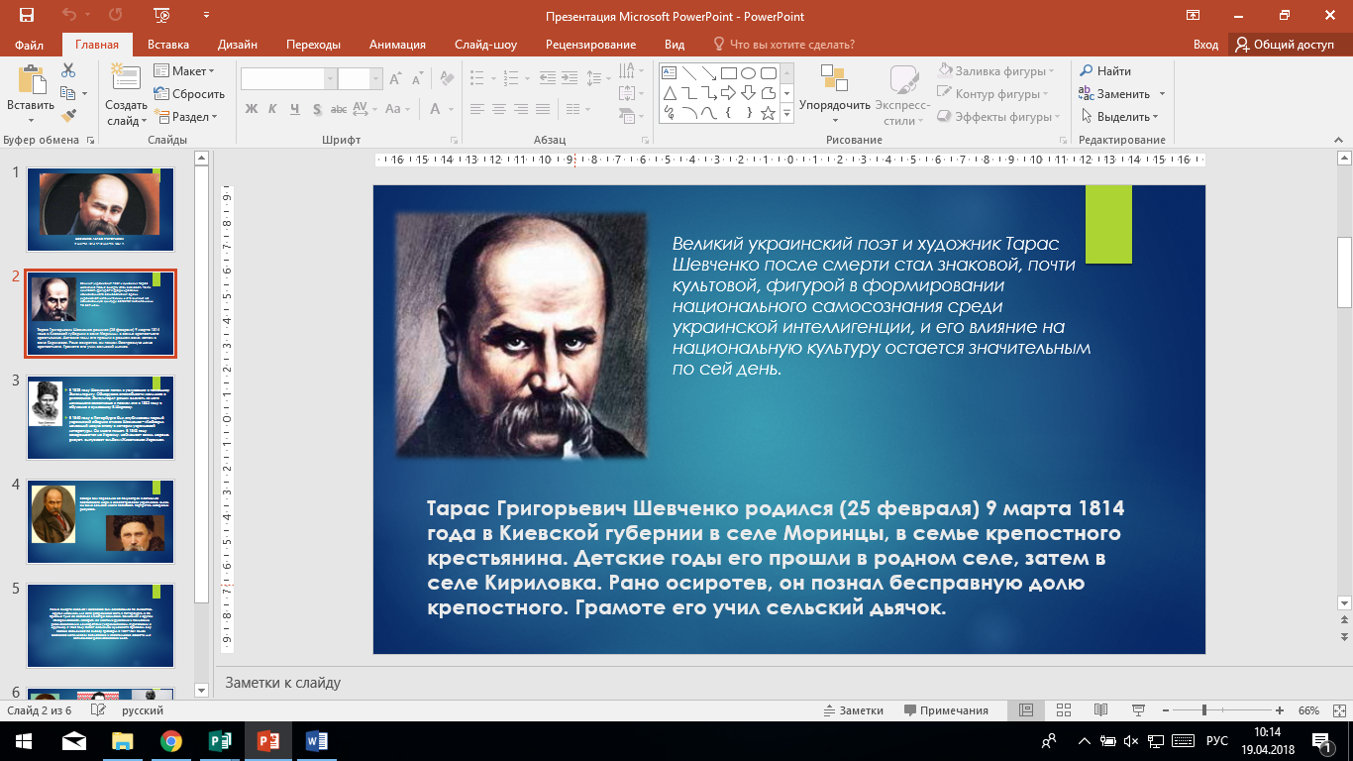
Task: Toggle underline Ч formatting
Action: click(x=294, y=109)
